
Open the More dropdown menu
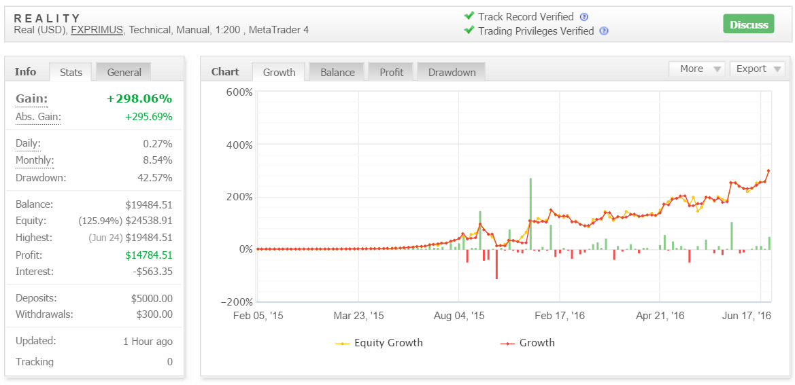coord(697,69)
